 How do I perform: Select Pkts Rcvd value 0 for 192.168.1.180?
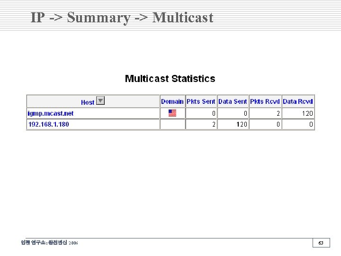[x=278, y=124]
